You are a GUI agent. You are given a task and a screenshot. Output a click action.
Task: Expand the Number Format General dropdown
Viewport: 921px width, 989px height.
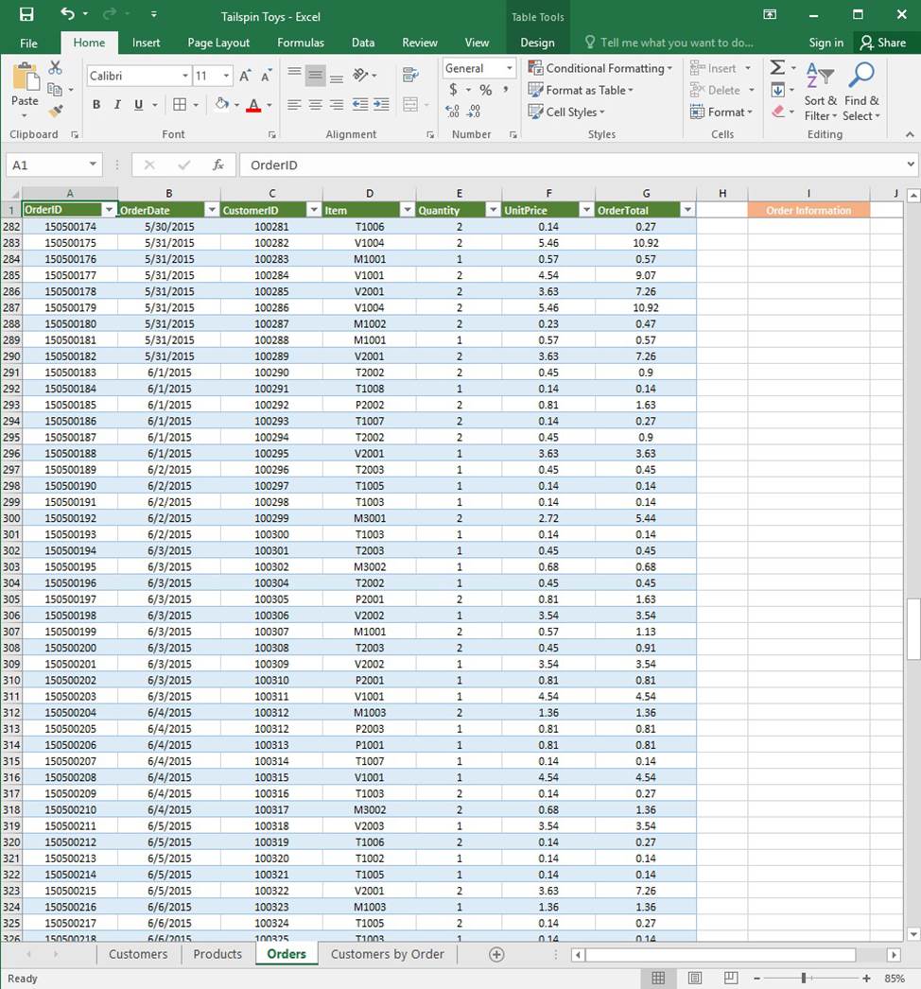[510, 68]
